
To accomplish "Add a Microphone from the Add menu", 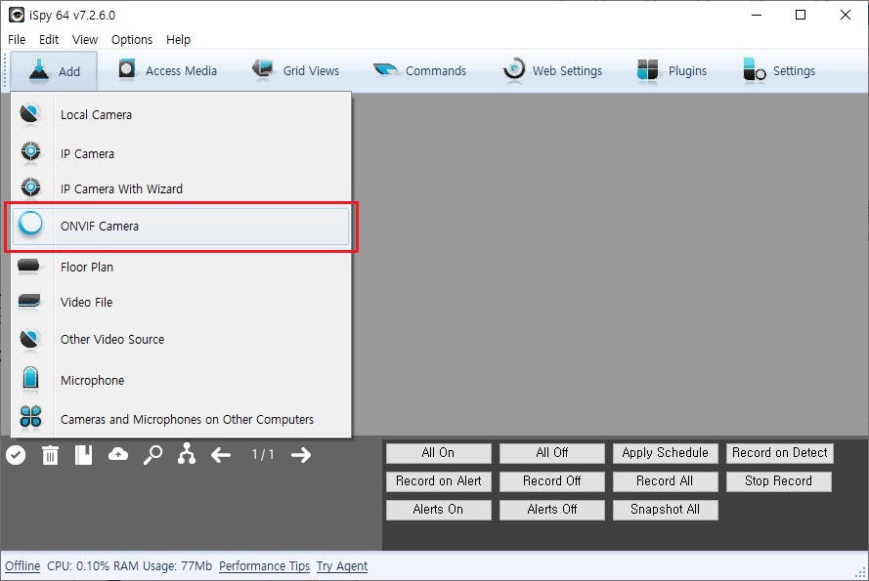I will (93, 380).
